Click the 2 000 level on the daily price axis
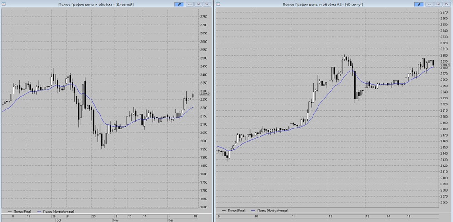This screenshot has width=453, height=222. (204, 141)
